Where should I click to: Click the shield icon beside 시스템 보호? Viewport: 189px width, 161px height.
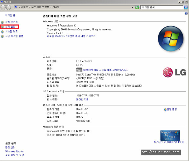point(2,32)
